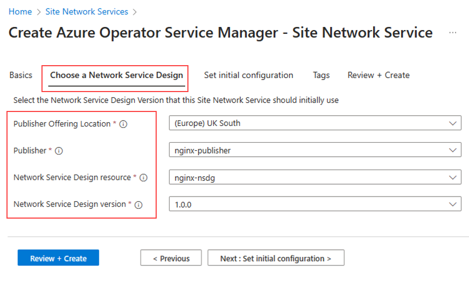
Task: Go to the Set initial configuration tab
Action: point(248,75)
